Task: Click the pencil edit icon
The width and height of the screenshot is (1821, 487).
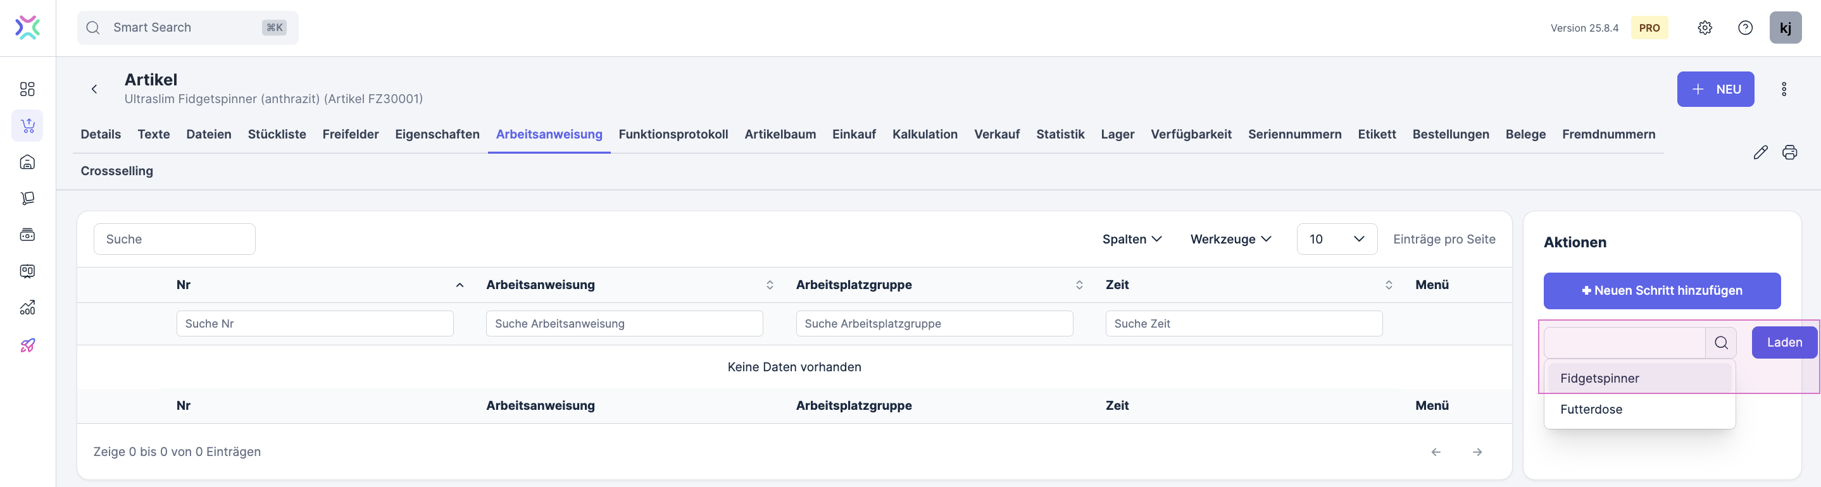Action: click(x=1760, y=152)
